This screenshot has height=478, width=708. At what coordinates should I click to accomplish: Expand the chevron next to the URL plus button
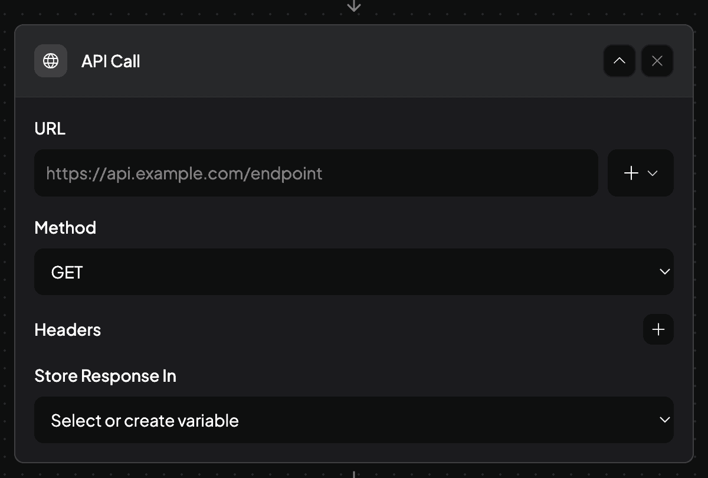652,173
